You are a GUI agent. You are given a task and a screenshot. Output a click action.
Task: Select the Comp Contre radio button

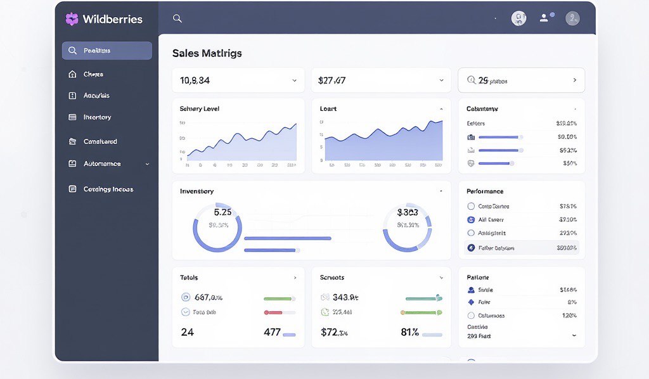coord(471,206)
